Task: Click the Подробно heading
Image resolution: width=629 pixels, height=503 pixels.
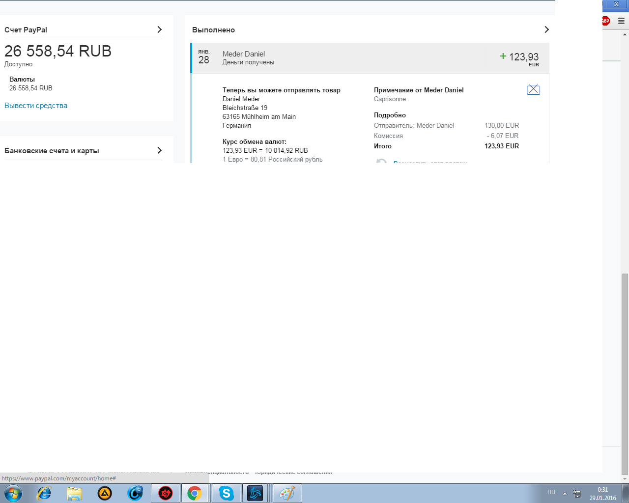Action: pos(390,115)
